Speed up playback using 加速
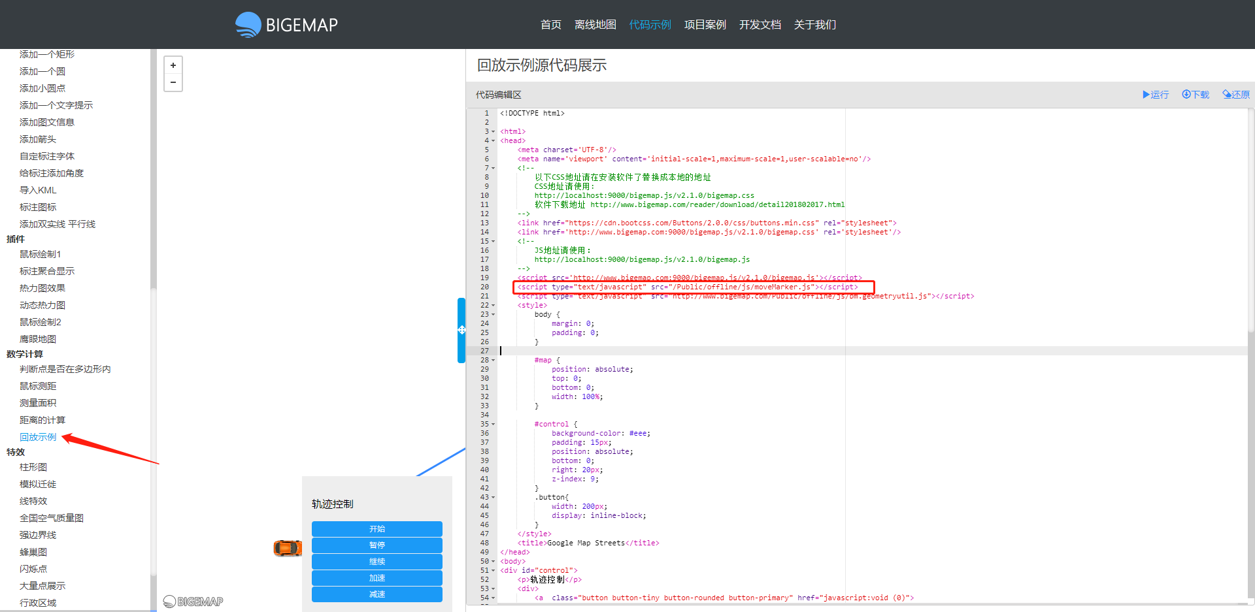The width and height of the screenshot is (1255, 612). 376,577
